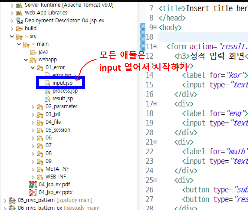Click the input.jsp file icon

pyautogui.click(x=47, y=83)
